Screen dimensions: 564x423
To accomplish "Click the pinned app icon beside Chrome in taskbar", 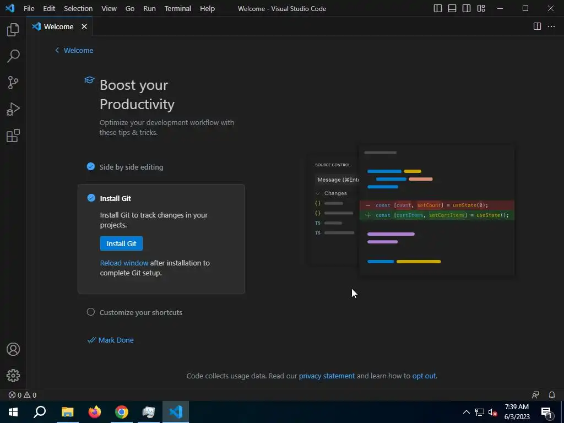I will coord(149,412).
